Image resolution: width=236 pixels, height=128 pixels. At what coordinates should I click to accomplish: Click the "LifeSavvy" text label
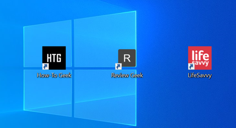[200, 76]
